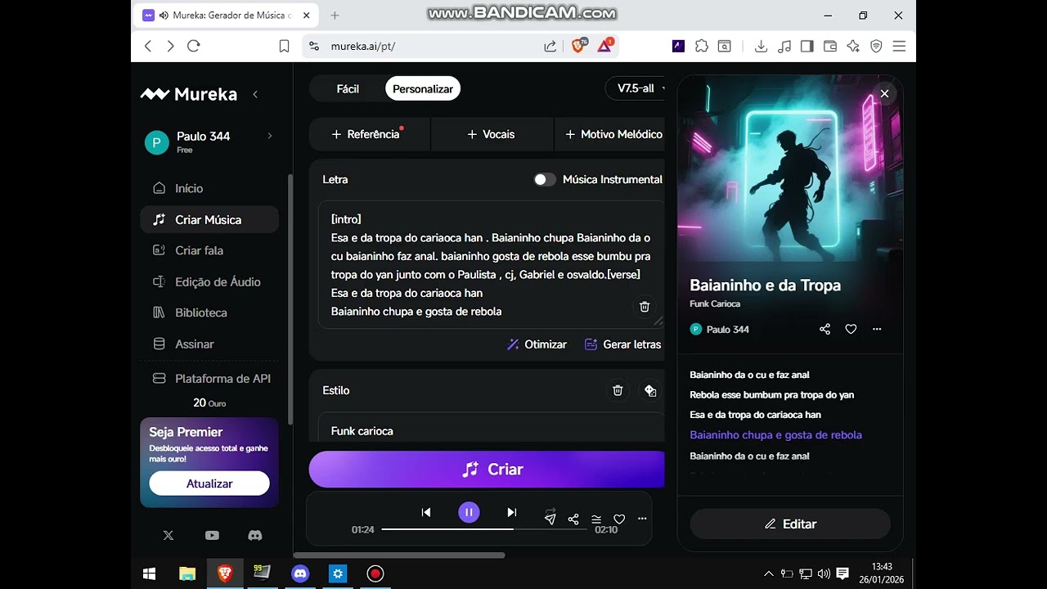Open the V7.5-all model dropdown
Screen dimensions: 1047x589
tap(636, 88)
